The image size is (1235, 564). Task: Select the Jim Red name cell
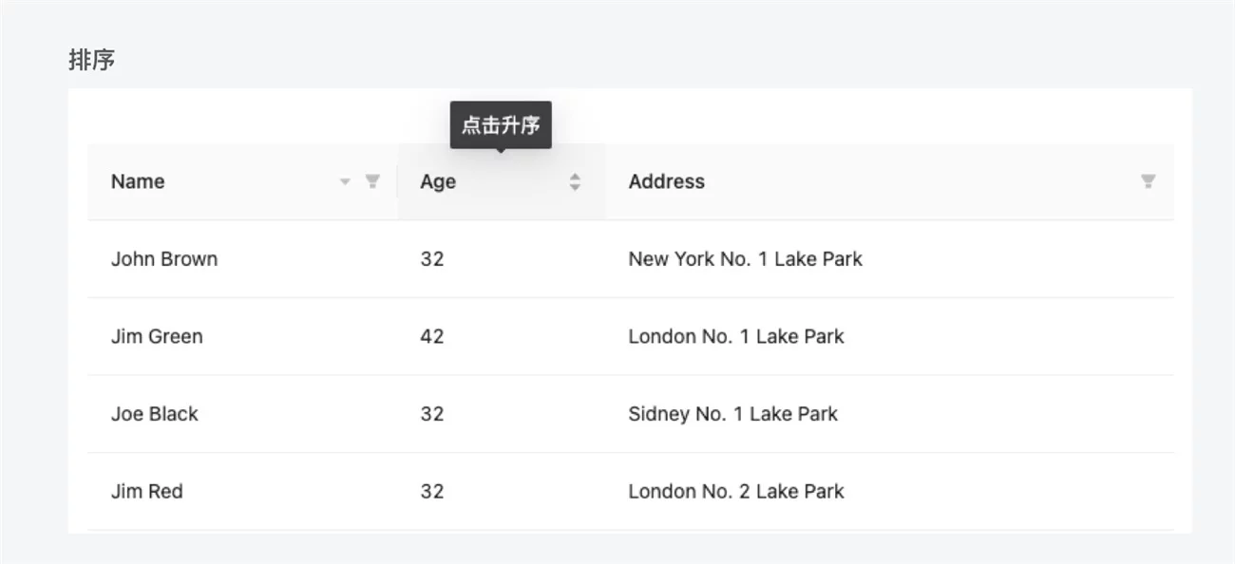pos(147,492)
